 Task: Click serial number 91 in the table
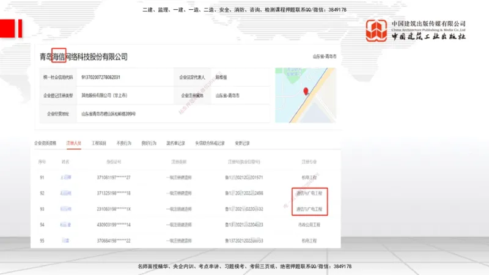click(x=42, y=177)
